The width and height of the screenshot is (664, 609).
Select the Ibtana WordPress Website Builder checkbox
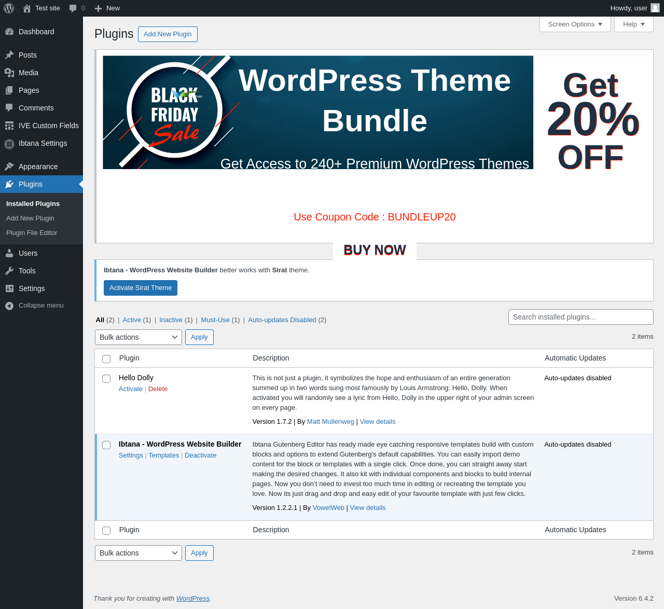point(106,445)
